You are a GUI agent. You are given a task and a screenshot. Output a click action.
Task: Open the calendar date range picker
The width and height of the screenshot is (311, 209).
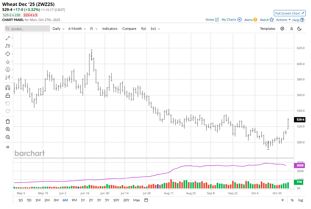point(146,200)
